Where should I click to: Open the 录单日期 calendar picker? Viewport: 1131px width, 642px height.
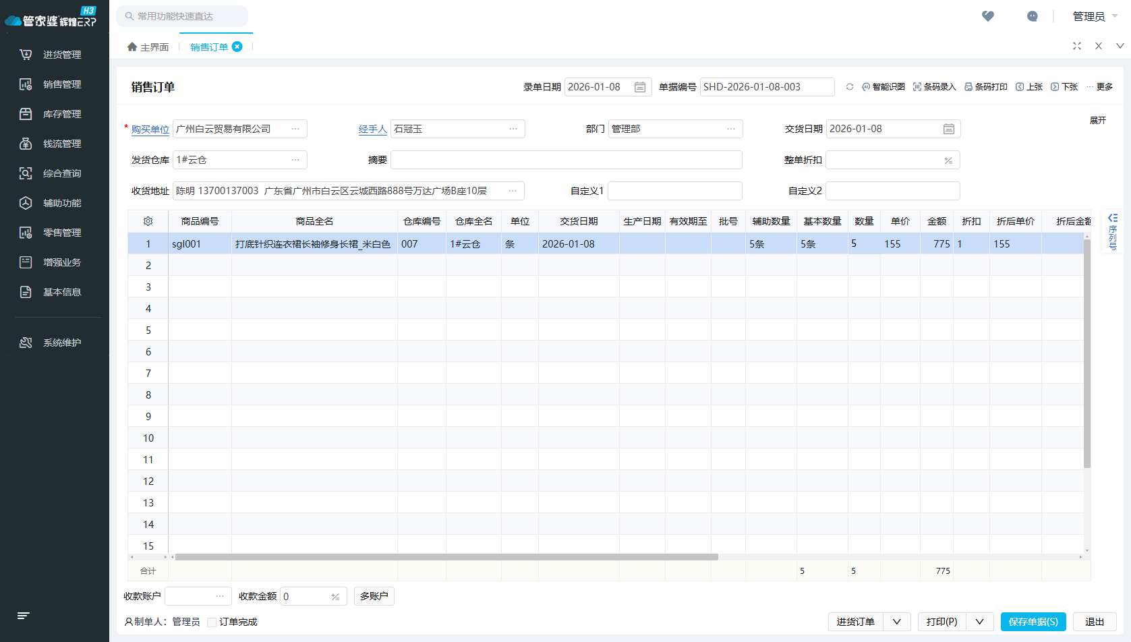[640, 87]
